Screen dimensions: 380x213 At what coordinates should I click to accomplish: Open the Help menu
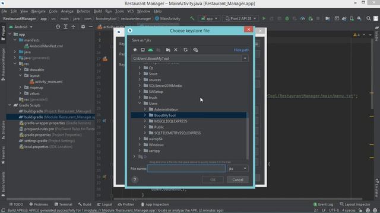157,11
